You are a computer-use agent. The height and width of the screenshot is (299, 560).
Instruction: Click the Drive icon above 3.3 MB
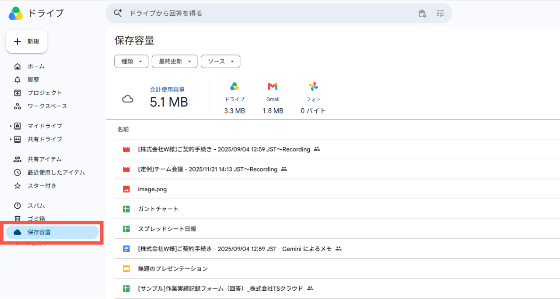point(234,86)
